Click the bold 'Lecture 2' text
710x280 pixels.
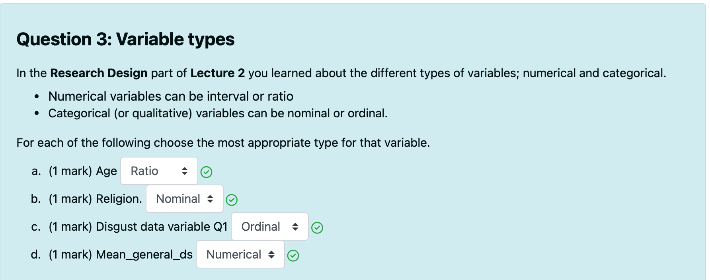(x=217, y=73)
